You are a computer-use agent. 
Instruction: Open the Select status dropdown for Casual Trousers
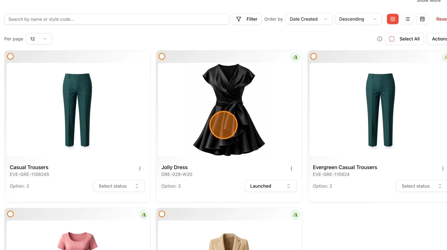coord(119,186)
